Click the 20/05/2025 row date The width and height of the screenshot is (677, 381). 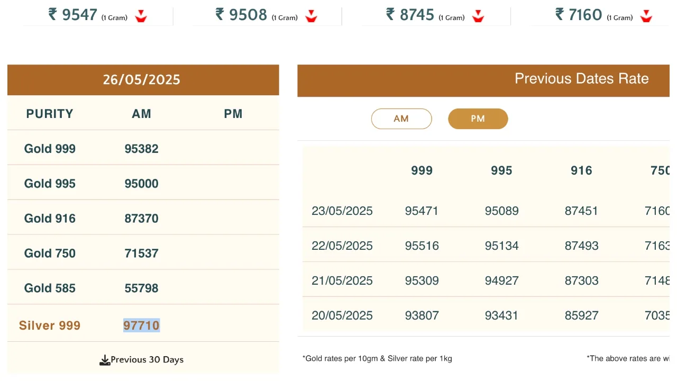342,316
